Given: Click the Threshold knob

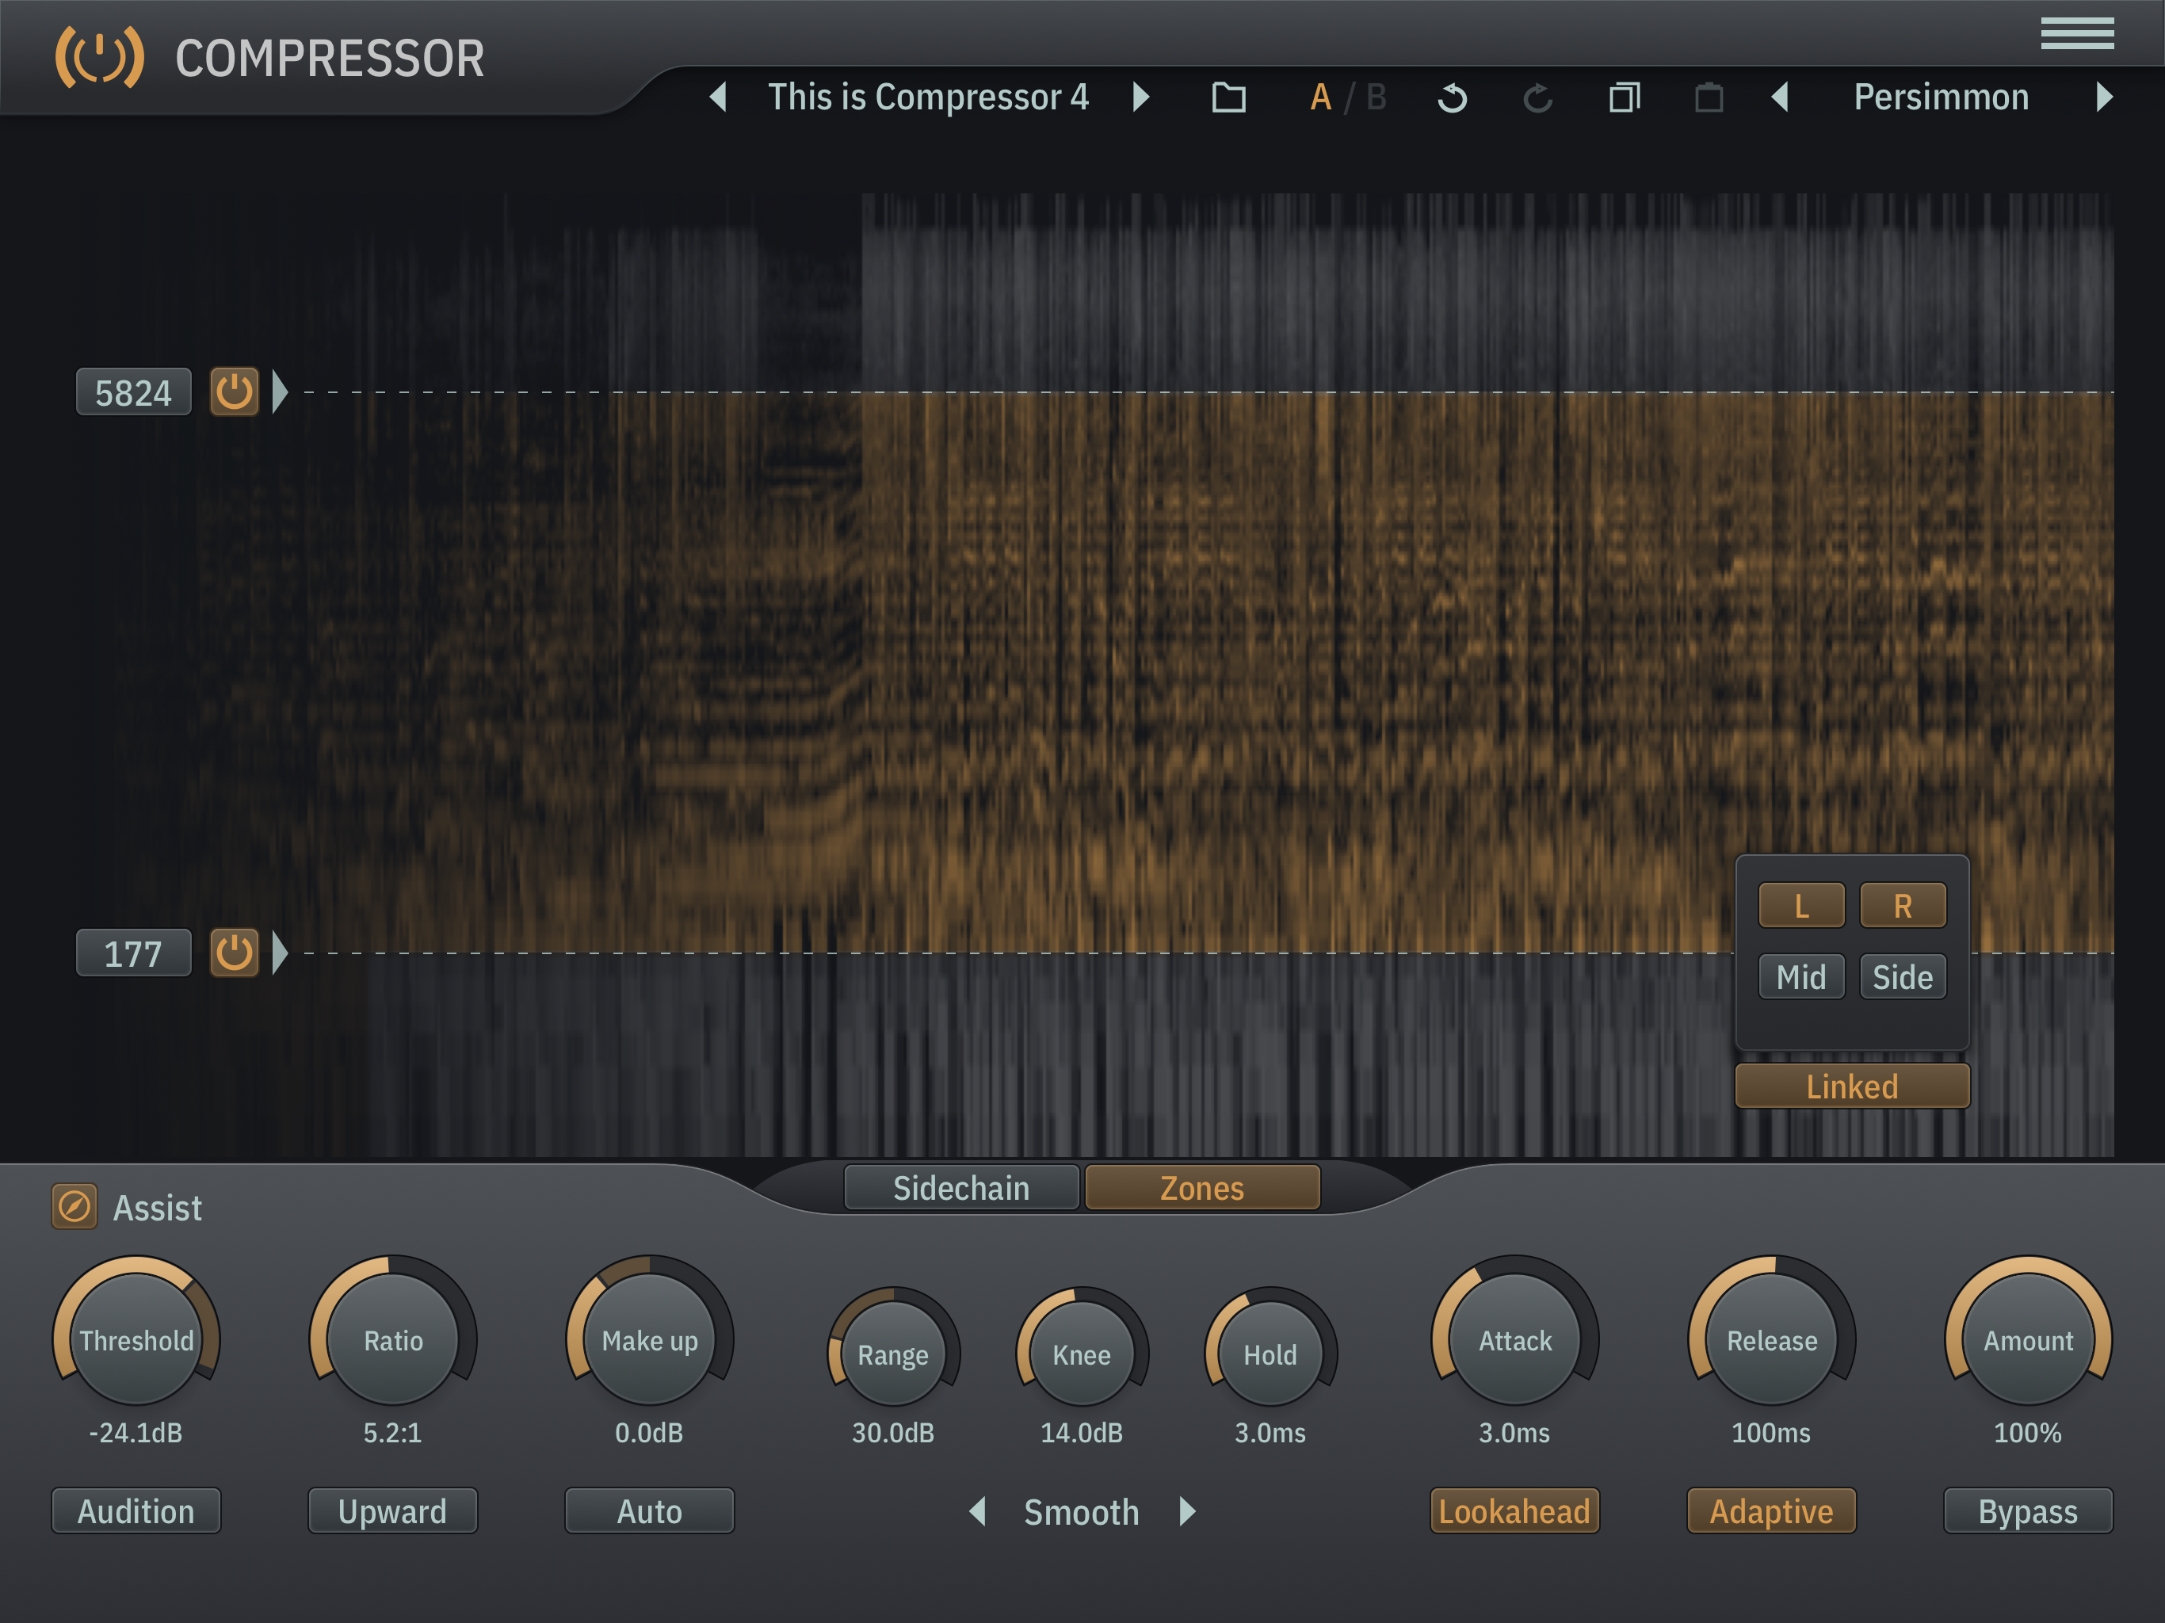Looking at the screenshot, I should [x=136, y=1340].
